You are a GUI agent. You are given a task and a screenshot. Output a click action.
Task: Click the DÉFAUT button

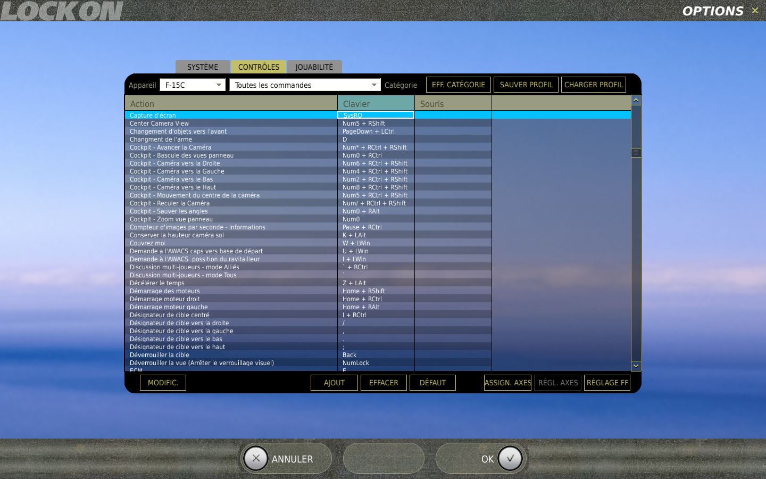pos(432,383)
